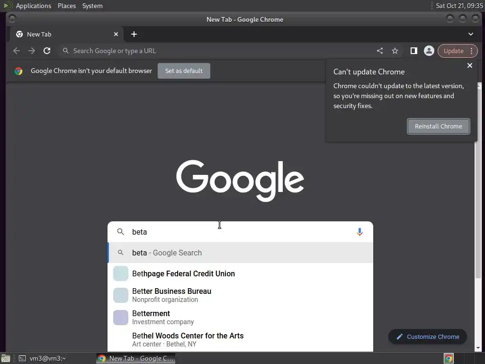Switch to vm3@vm3:~ terminal in taskbar
The width and height of the screenshot is (485, 364).
[x=43, y=358]
